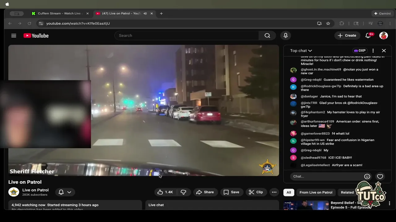Click the search magnifier button

pyautogui.click(x=267, y=35)
